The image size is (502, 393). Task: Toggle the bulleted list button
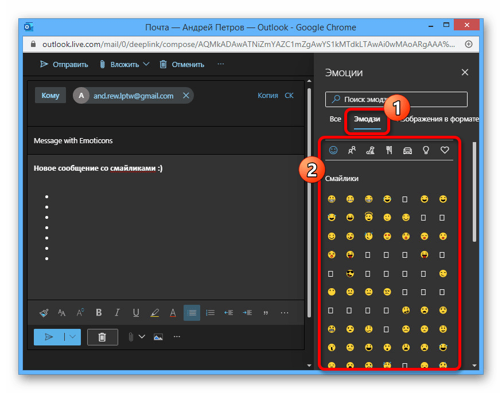[x=192, y=313]
